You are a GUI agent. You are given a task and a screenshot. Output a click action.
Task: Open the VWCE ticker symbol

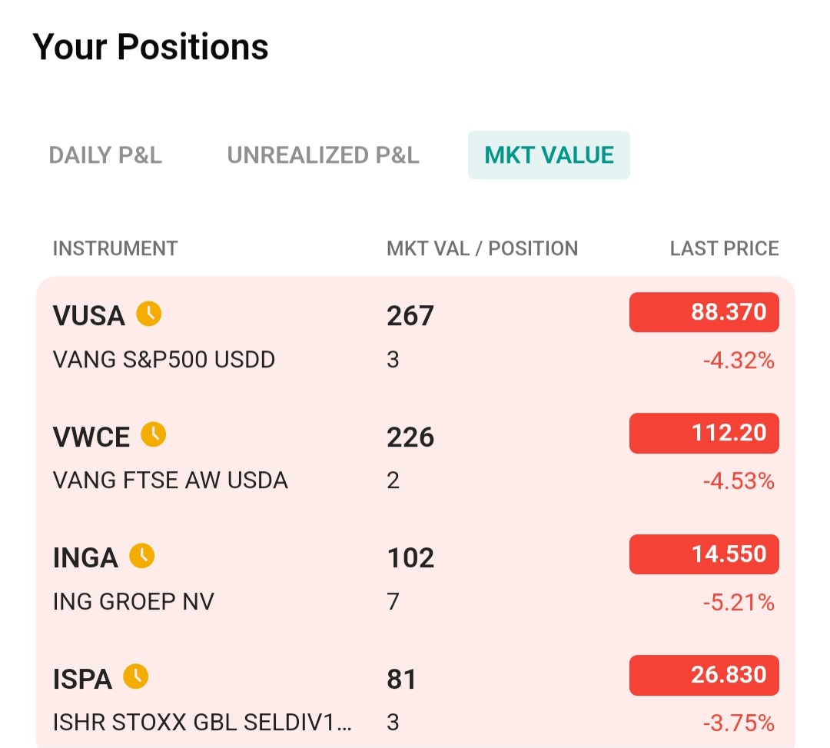pyautogui.click(x=91, y=437)
